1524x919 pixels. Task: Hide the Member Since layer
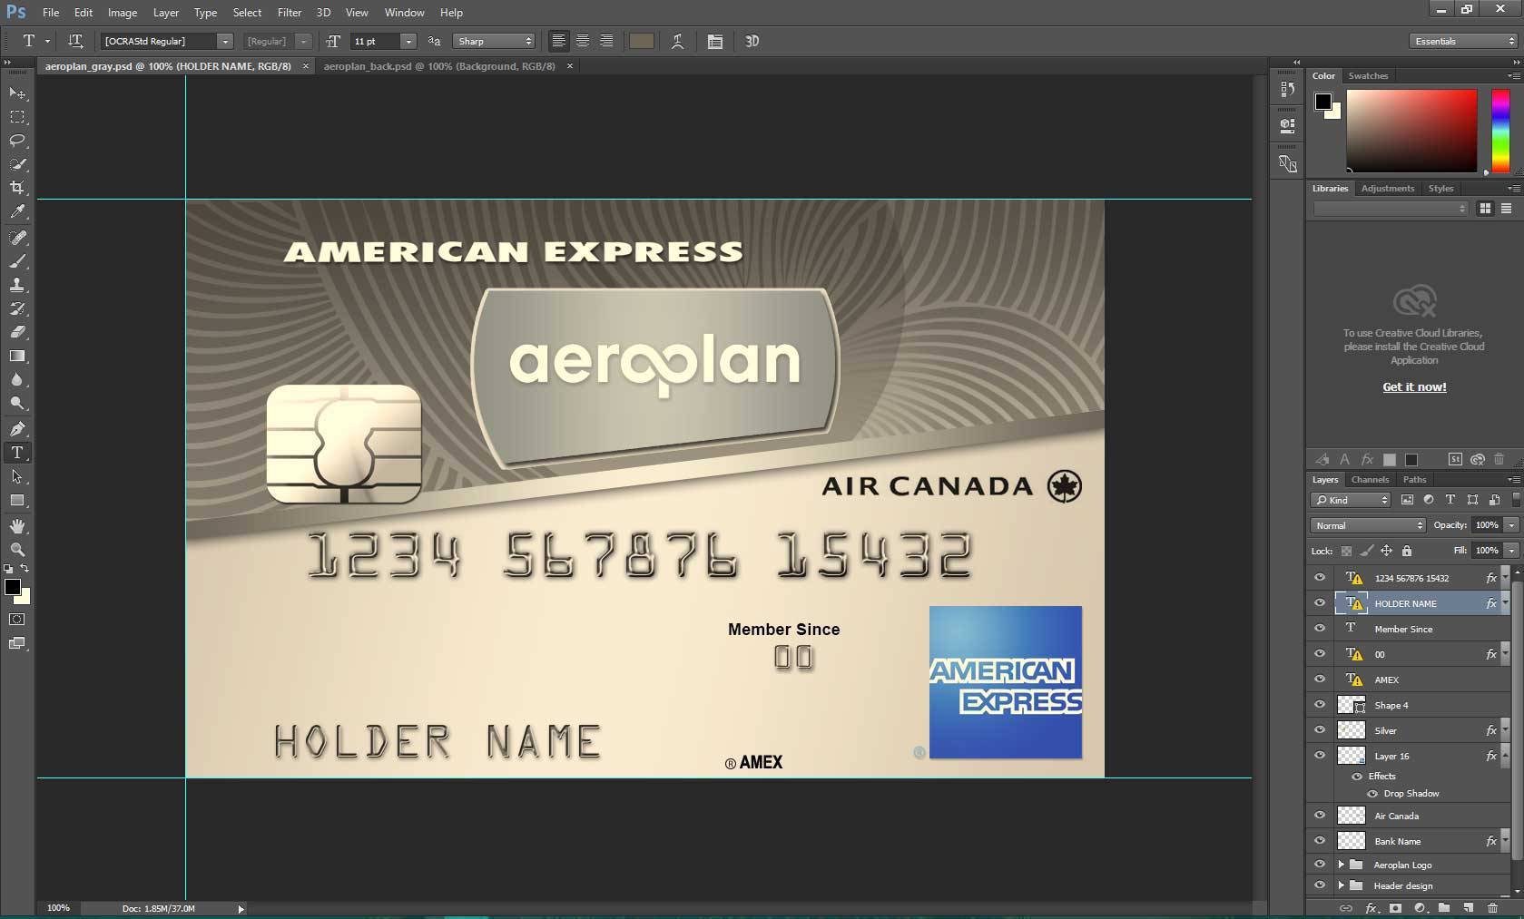coord(1320,629)
